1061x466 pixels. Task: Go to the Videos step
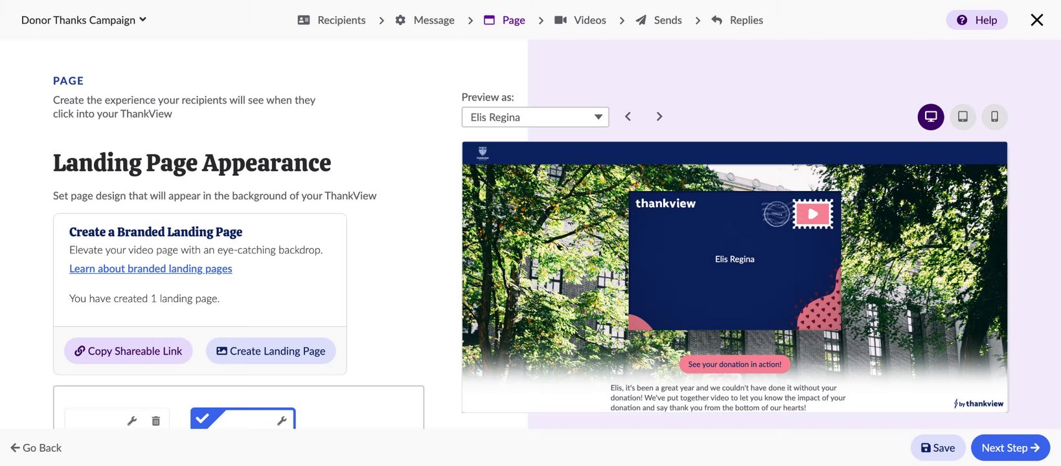point(580,20)
